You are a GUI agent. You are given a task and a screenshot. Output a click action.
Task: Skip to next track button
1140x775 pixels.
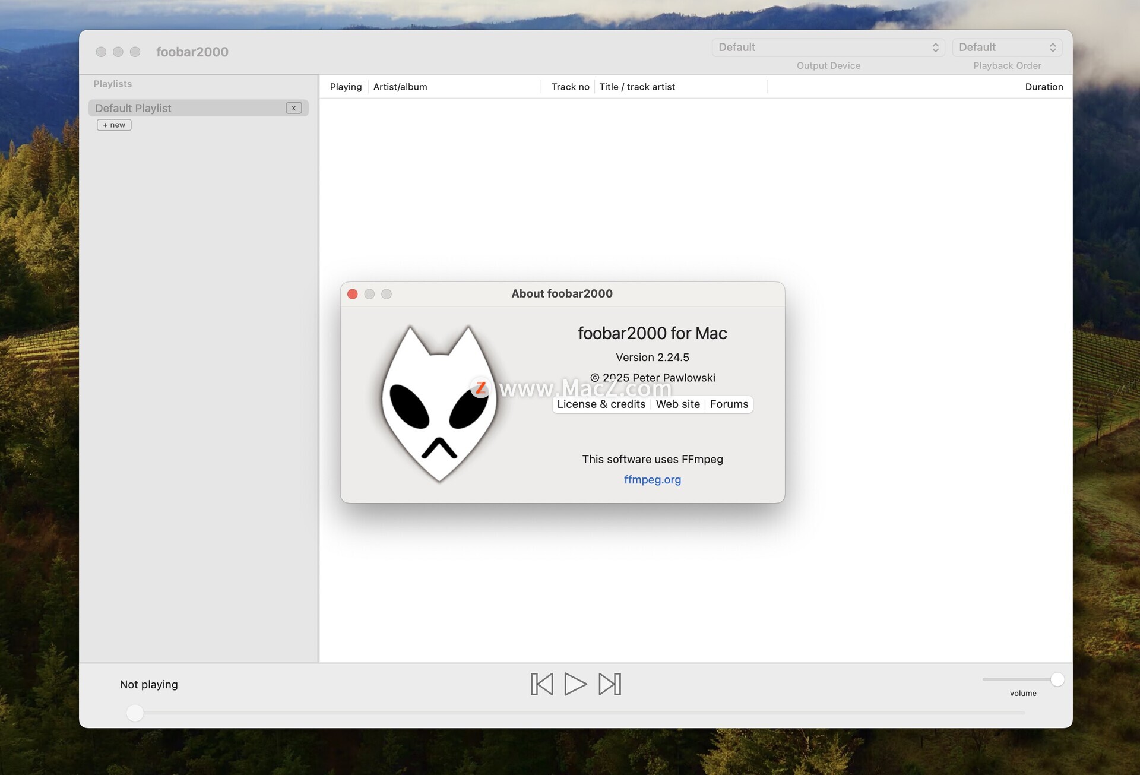(610, 684)
